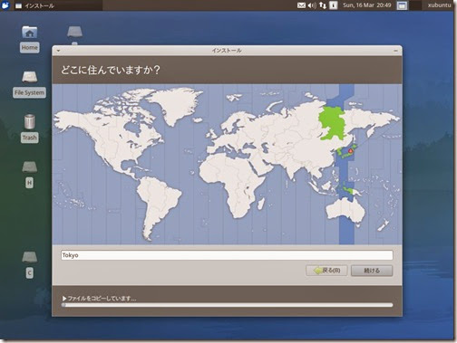Screen dimensions: 457x343
Task: Click the workspace window icon in panel
Action: tap(402, 5)
